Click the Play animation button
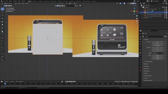Screen dimensions: 168x94 click(71, 81)
